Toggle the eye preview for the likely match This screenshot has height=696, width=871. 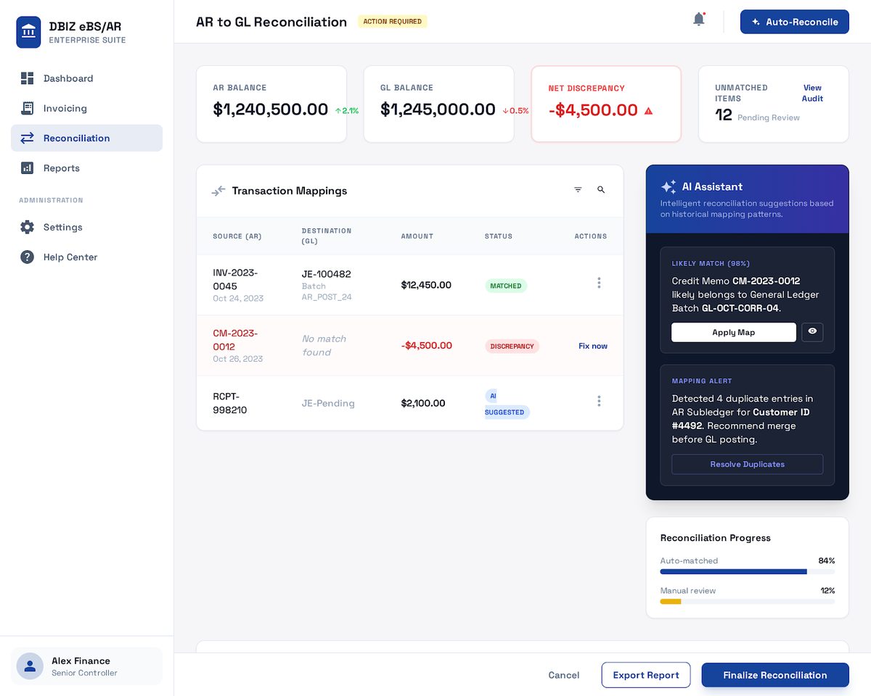[812, 332]
